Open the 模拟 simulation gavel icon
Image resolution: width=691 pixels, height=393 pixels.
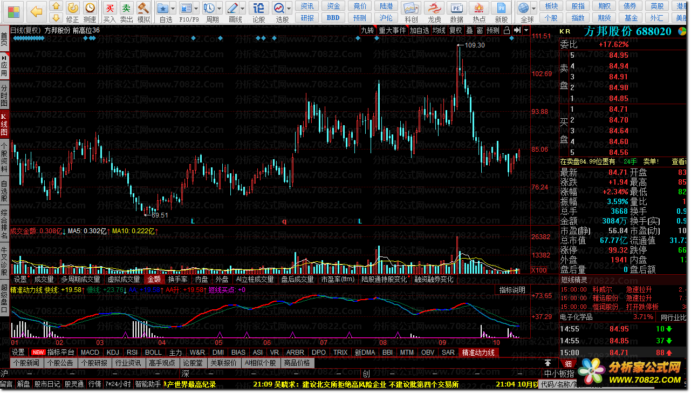click(143, 8)
